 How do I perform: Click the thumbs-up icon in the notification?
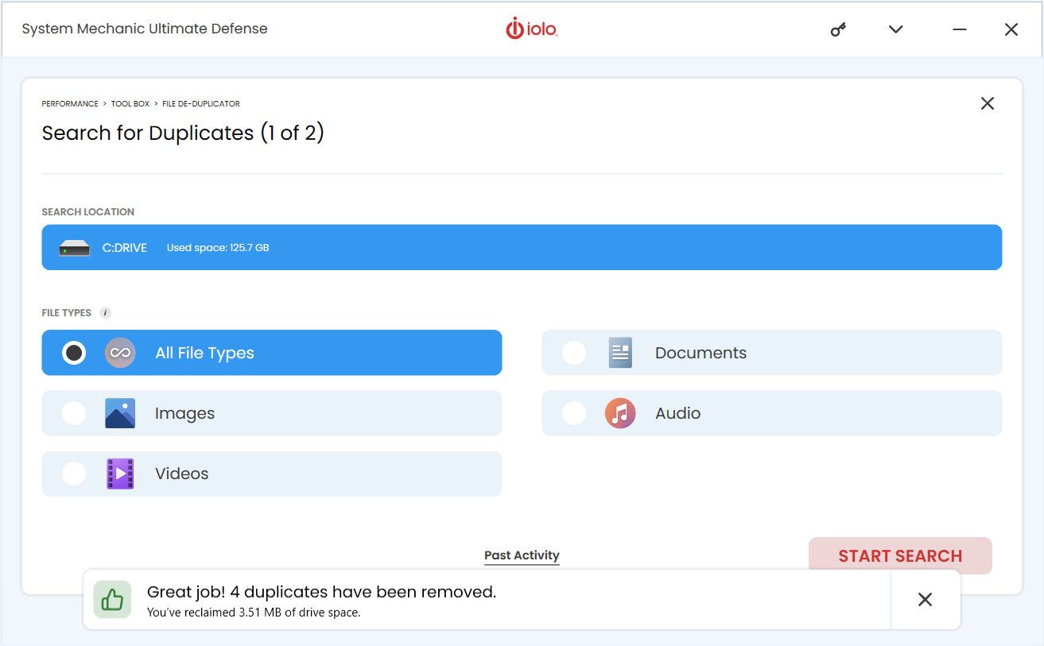point(112,600)
